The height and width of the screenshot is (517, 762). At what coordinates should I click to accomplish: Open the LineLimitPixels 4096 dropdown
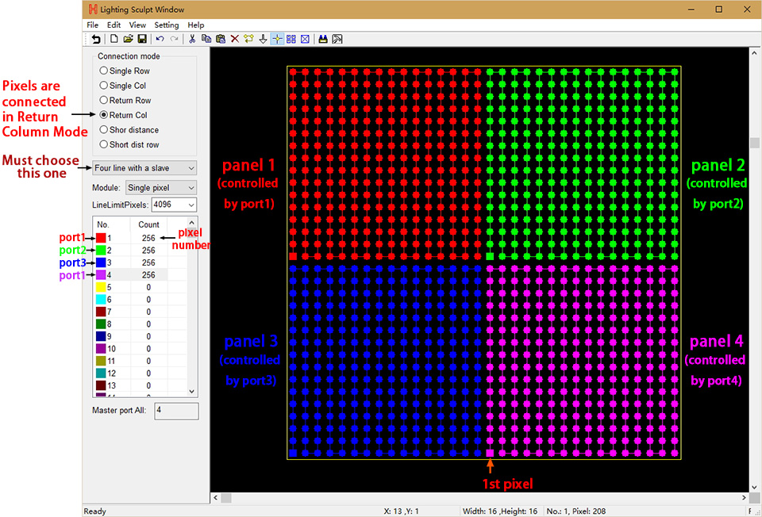pyautogui.click(x=174, y=205)
